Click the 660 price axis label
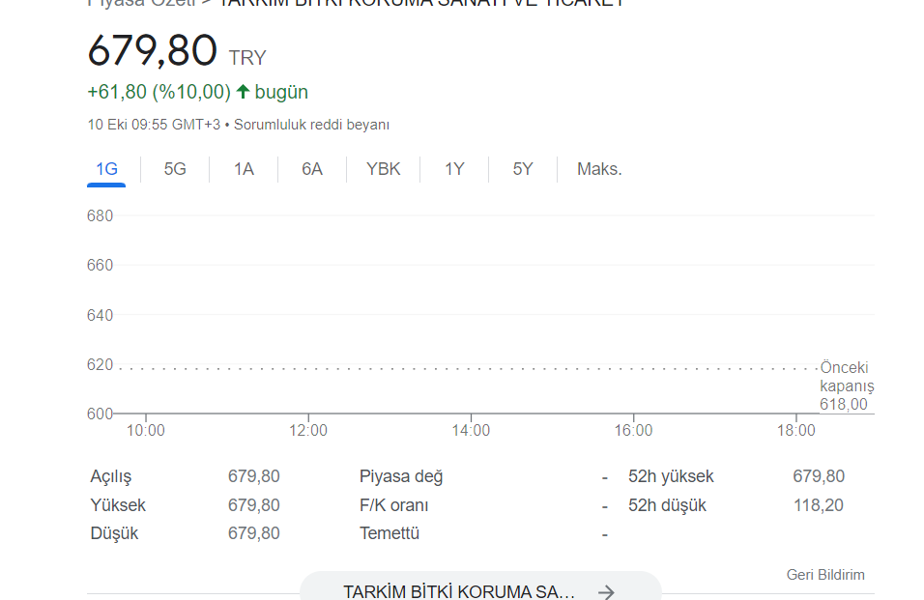 (x=100, y=266)
